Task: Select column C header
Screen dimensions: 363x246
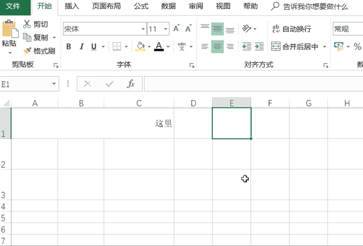Action: click(139, 103)
